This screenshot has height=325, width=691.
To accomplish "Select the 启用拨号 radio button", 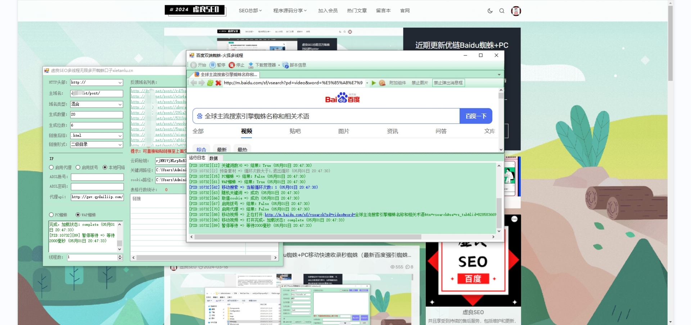I will tap(78, 168).
